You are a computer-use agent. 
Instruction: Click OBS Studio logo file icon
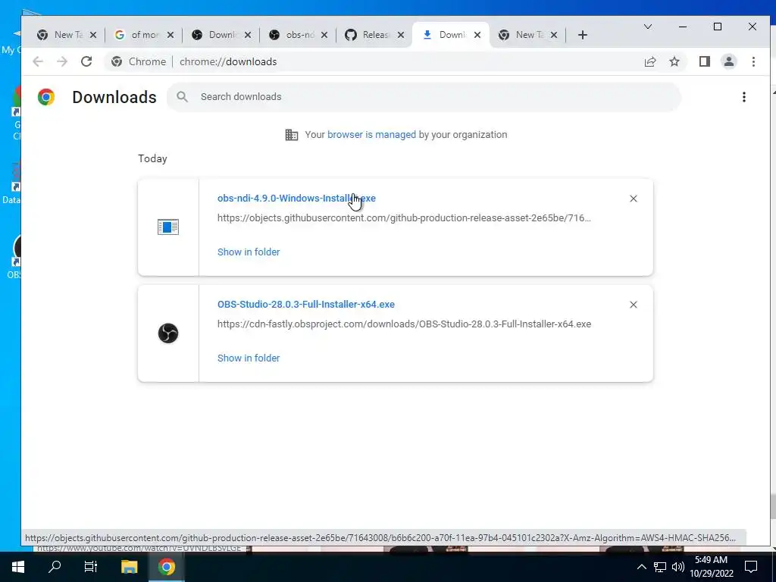click(x=168, y=333)
